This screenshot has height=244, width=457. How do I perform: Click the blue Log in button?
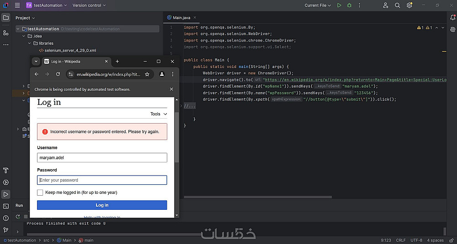tap(102, 205)
